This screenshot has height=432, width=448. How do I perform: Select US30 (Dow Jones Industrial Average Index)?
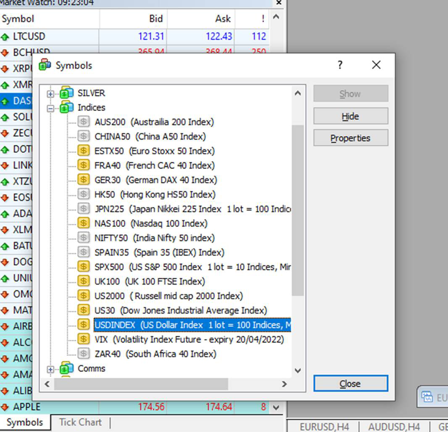[x=181, y=310]
